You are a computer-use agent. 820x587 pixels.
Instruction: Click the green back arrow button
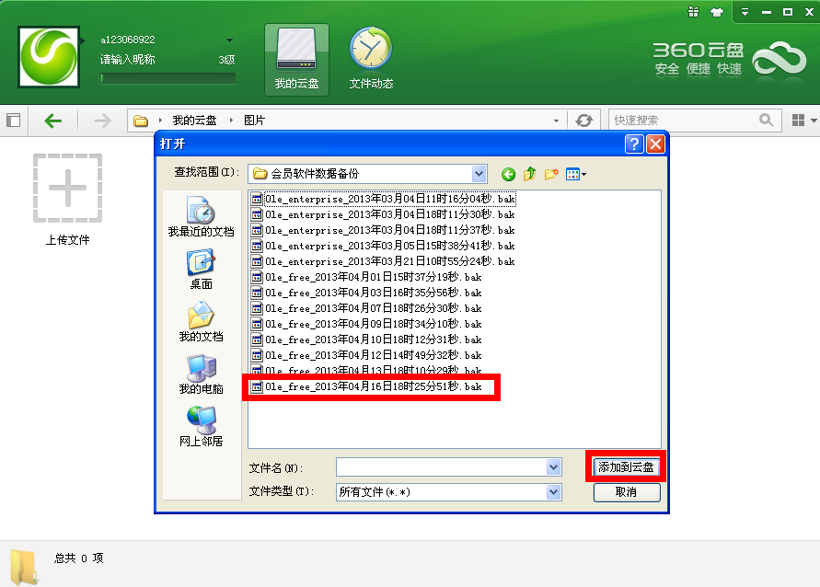pyautogui.click(x=53, y=121)
